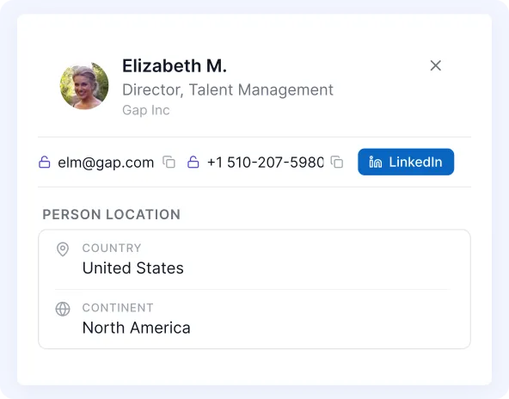Click the PERSON LOCATION section header

pyautogui.click(x=112, y=215)
